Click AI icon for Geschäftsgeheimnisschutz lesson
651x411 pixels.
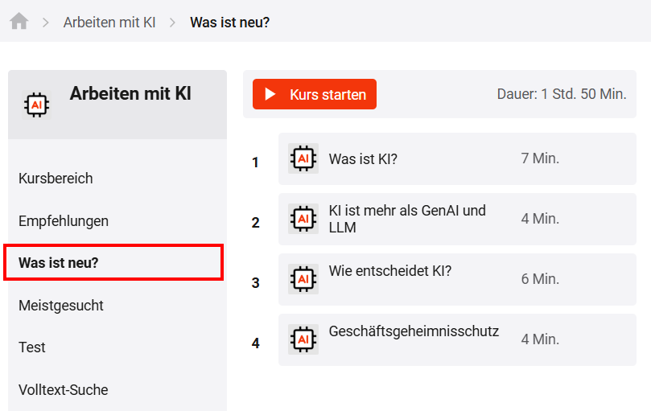pos(303,339)
